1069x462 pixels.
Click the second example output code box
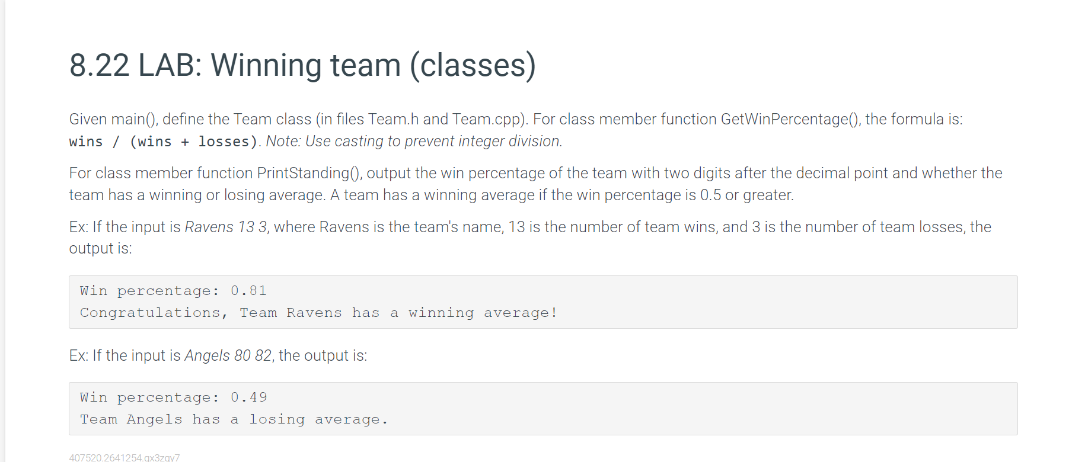click(543, 409)
